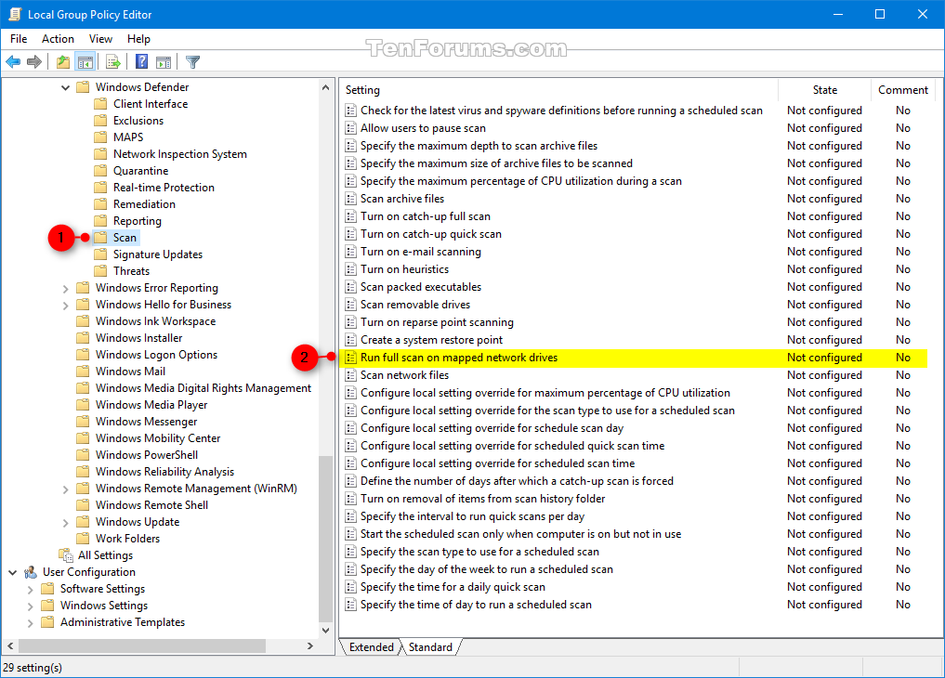Select Windows Media Player in tree
The width and height of the screenshot is (945, 678).
click(151, 405)
